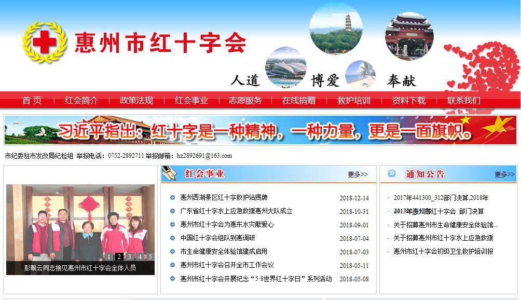Open article 惠州市红十字会召开全市工作会议

227,265
